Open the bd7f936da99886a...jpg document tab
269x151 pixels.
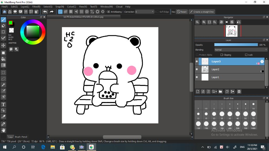click(83, 17)
